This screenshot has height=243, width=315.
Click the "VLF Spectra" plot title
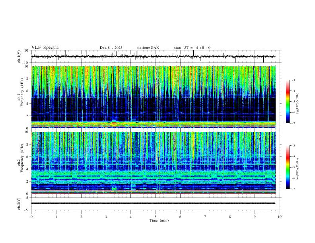(x=45, y=48)
